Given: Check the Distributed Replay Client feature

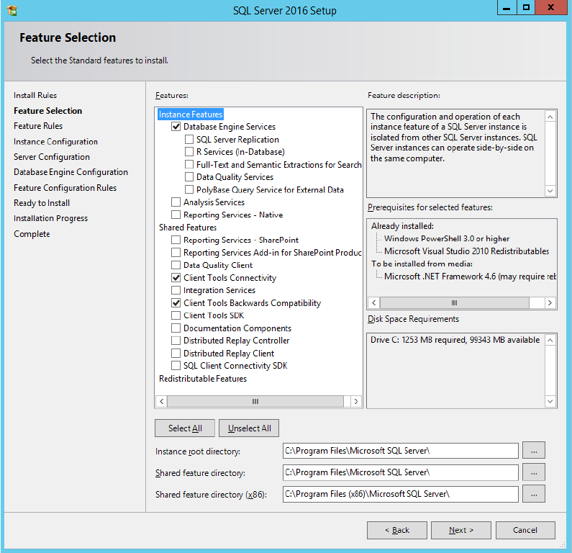Looking at the screenshot, I should click(x=176, y=354).
